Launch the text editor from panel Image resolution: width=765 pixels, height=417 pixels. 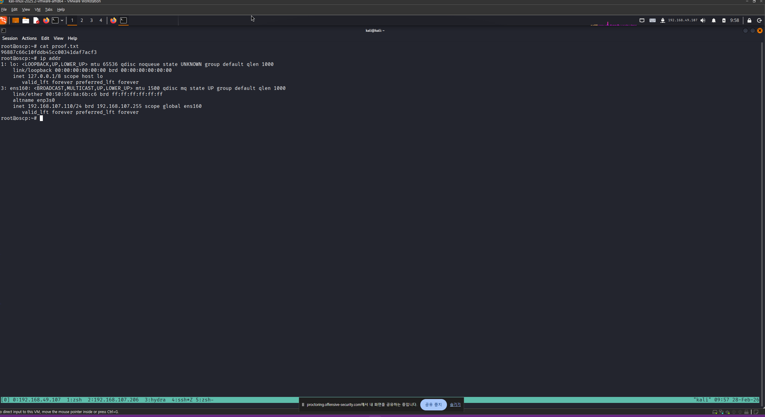[x=36, y=20]
